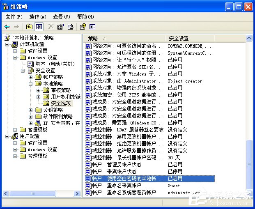Toggle the Show/Hide console tree icon
Image resolution: width=255 pixels, height=209 pixels.
tap(39, 27)
